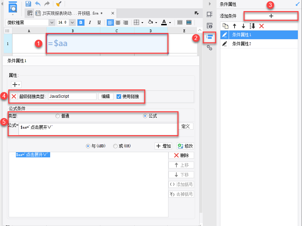Close the JS实现报表块 frm tab
302x226 pixels.
(x=113, y=13)
